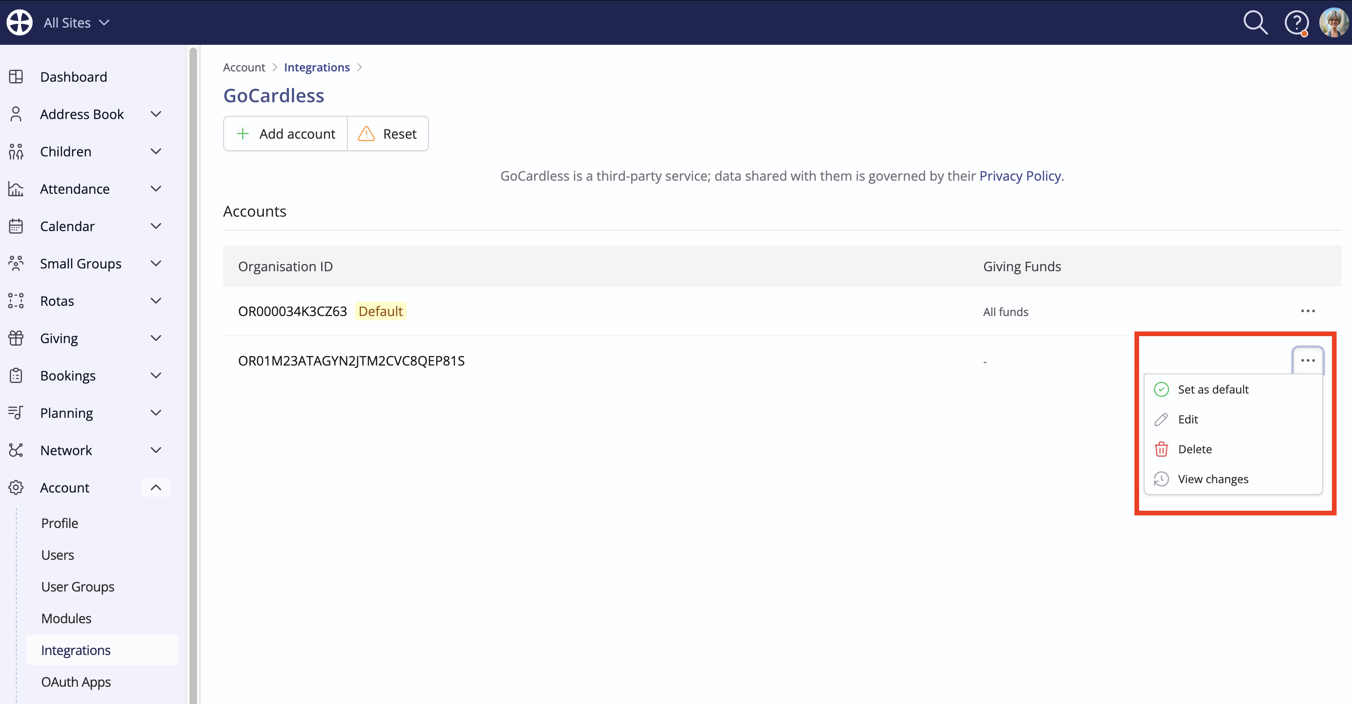This screenshot has width=1352, height=704.
Task: Click the Reset button
Action: pos(388,134)
